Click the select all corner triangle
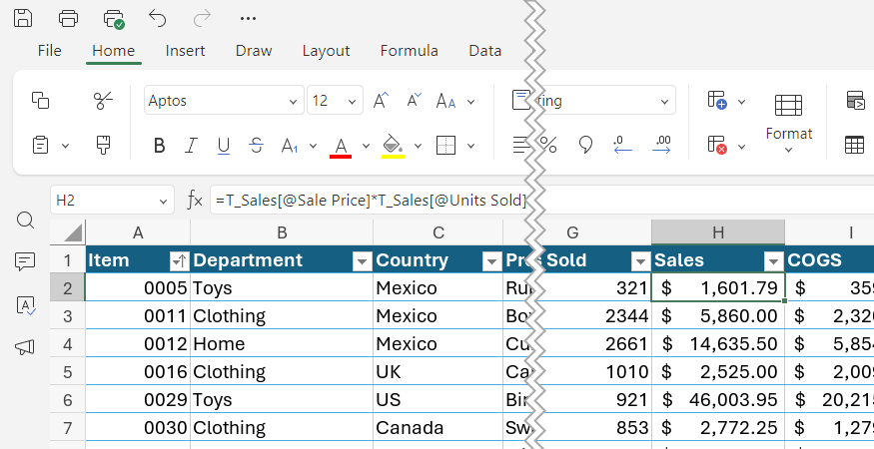Viewport: 874px width, 449px height. (73, 232)
